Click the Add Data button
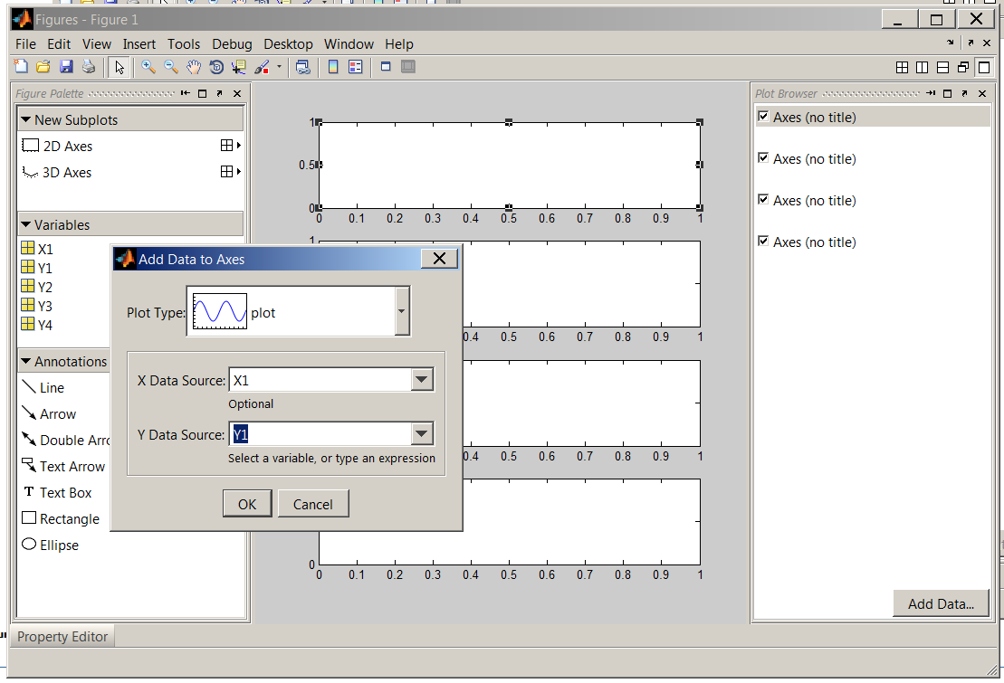Image resolution: width=1004 pixels, height=683 pixels. tap(941, 603)
